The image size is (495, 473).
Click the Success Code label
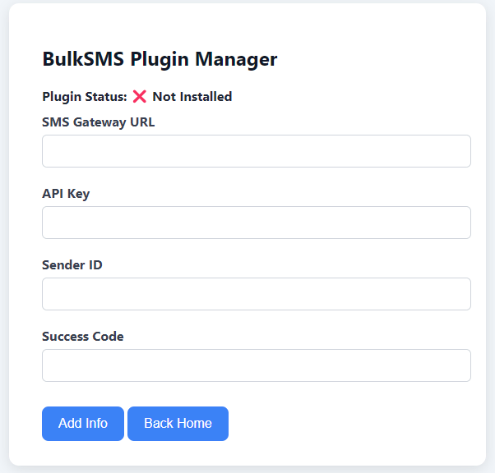coord(83,337)
